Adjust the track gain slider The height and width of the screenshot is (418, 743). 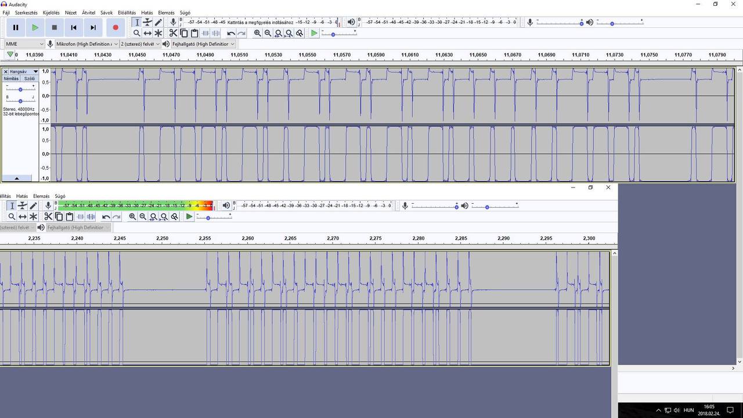20,89
